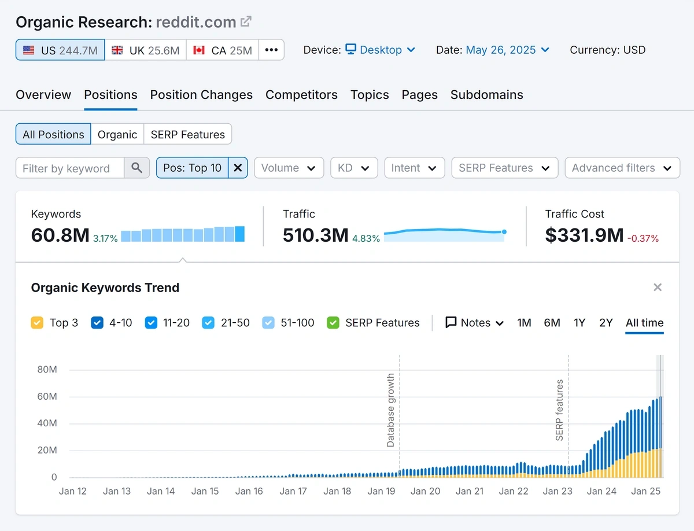Click the Filter by keyword field
Viewport: 694px width, 531px height.
click(70, 168)
